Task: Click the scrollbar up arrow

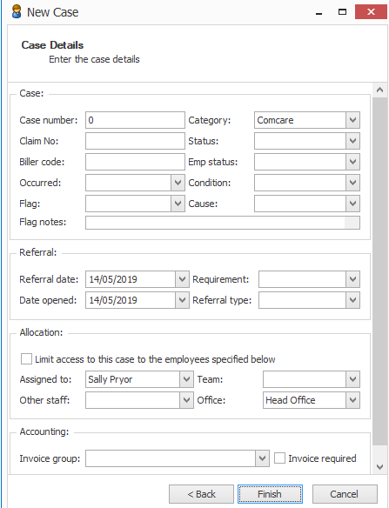Action: point(380,90)
